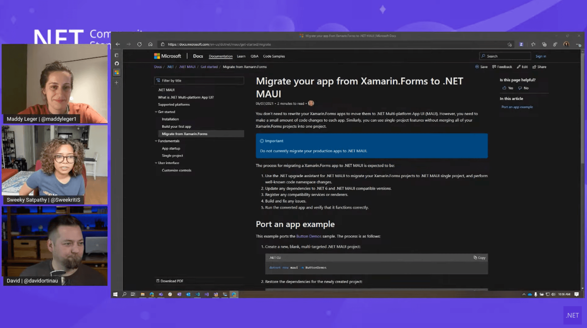This screenshot has height=328, width=587.
Task: Select the GitHub tab in vertical tab strip
Action: (x=117, y=63)
